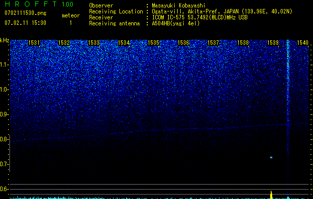Click the 0.9 kHz axis tick label
Screen dimensions: 313x199
[x=4, y=114]
